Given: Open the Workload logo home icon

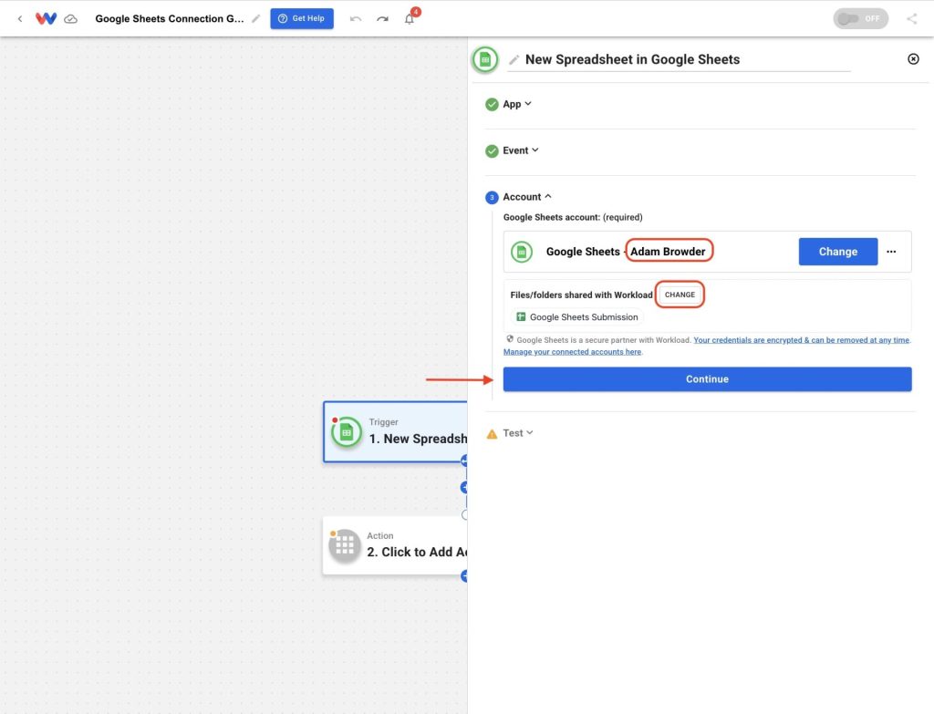Looking at the screenshot, I should 46,18.
